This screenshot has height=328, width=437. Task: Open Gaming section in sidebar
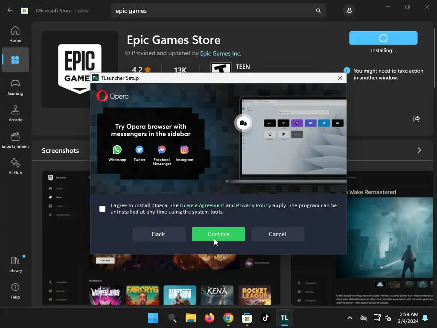(15, 87)
